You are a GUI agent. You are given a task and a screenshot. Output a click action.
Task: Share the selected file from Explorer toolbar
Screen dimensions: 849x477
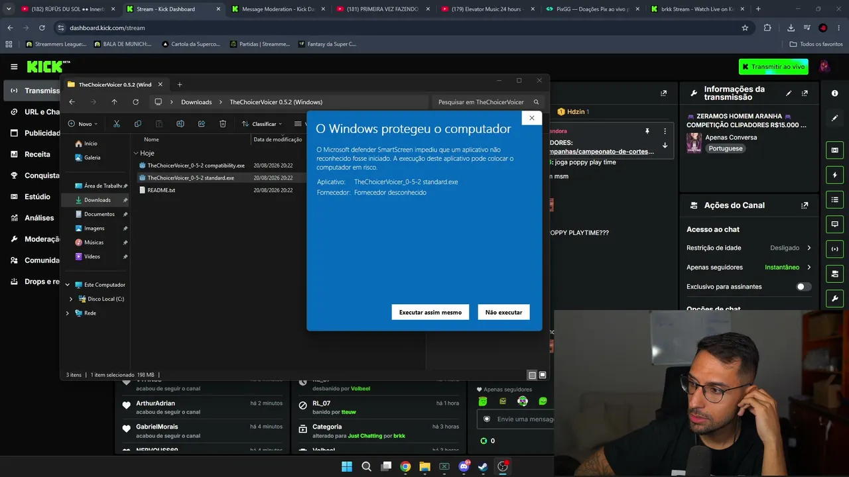point(202,124)
